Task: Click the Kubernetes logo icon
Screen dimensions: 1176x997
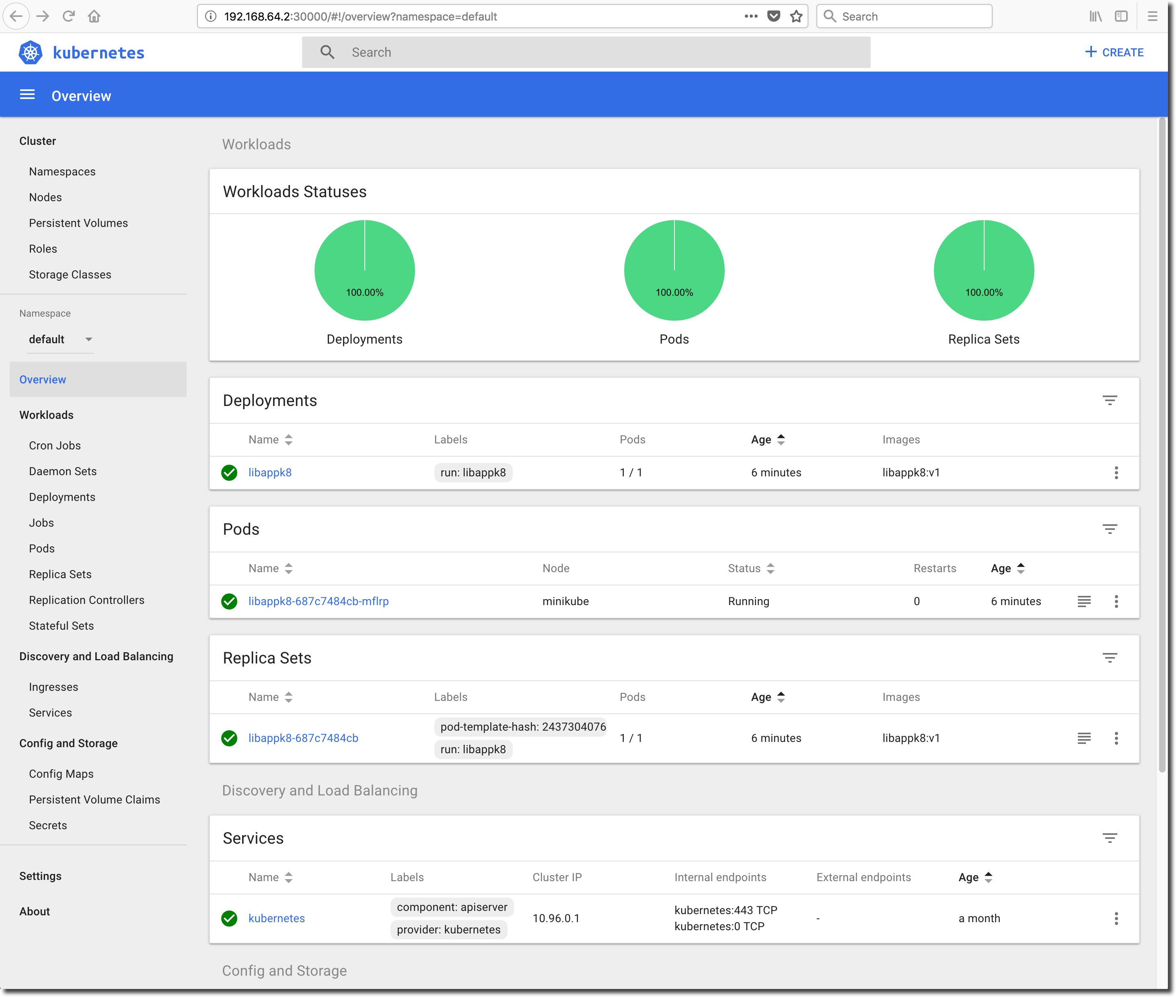Action: coord(31,53)
